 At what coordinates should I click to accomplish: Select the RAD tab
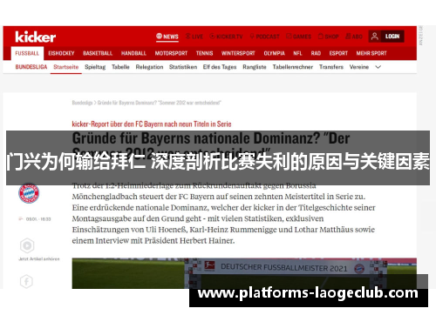316,53
